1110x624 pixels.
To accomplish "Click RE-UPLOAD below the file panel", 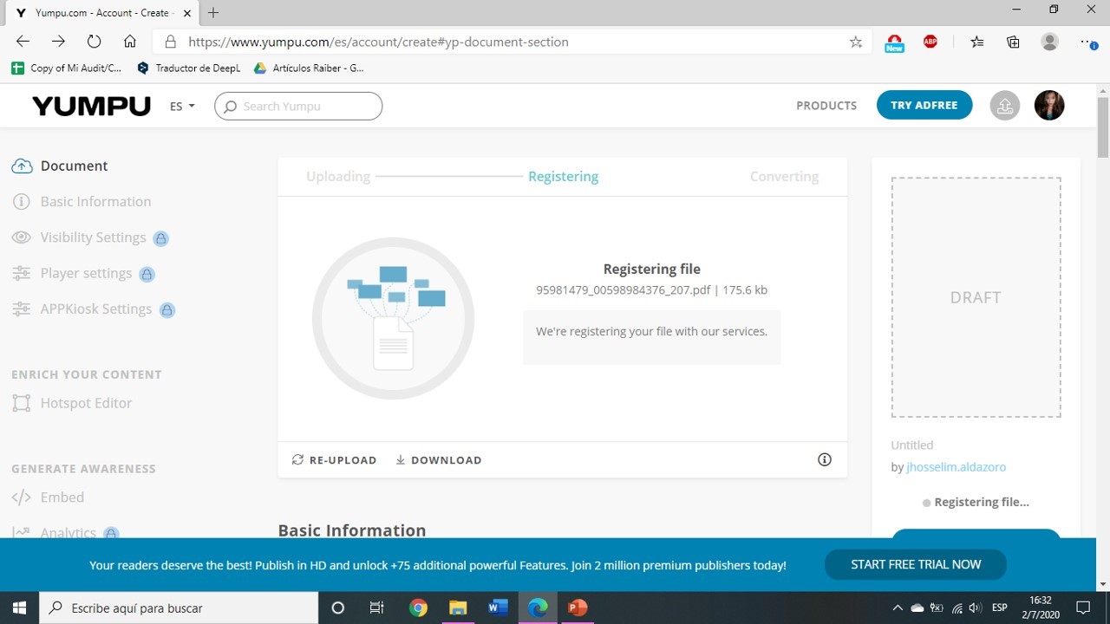I will coord(335,460).
